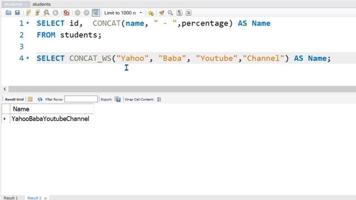Click the statement marker dot on line 4
The width and height of the screenshot is (356, 200).
point(27,58)
